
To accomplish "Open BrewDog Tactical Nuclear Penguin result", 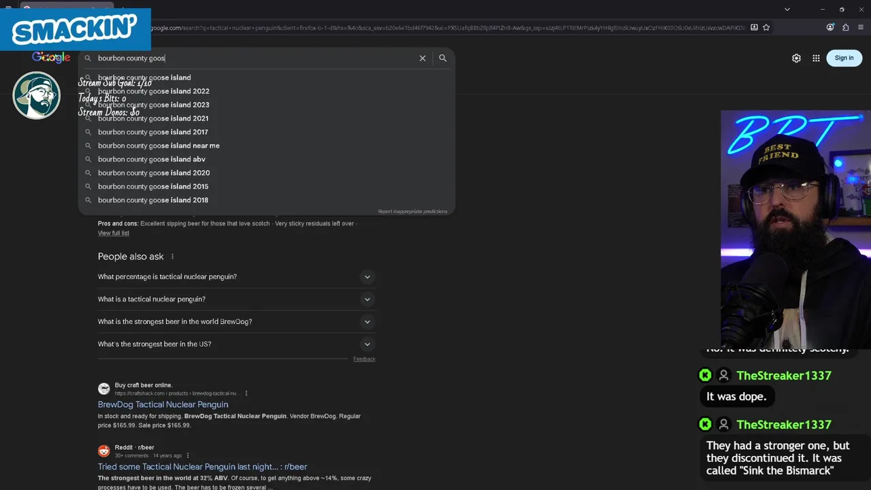I will click(x=163, y=404).
